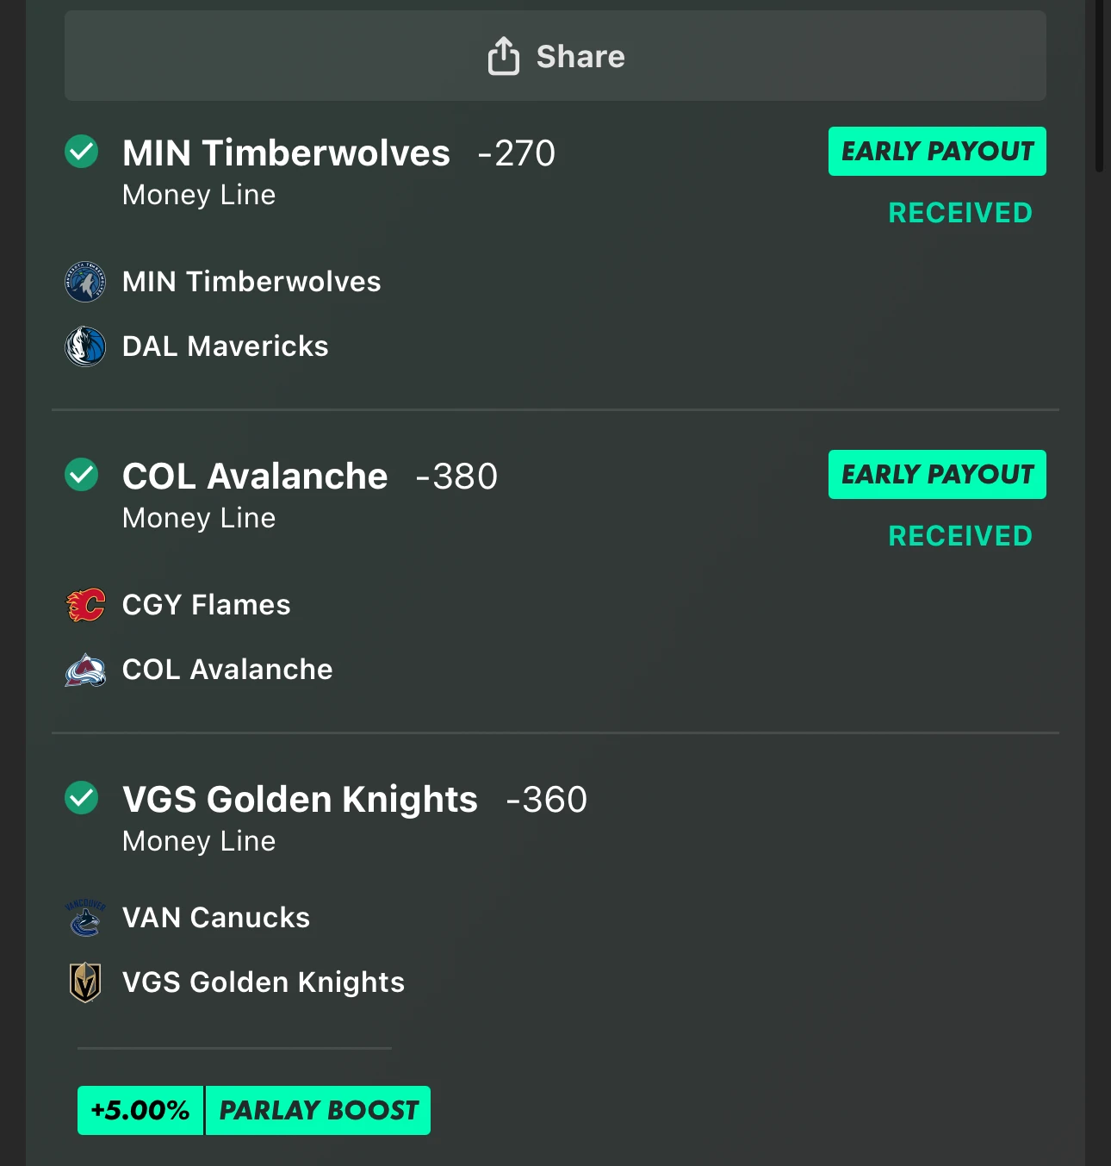
Task: Tap the Share button
Action: 555,56
